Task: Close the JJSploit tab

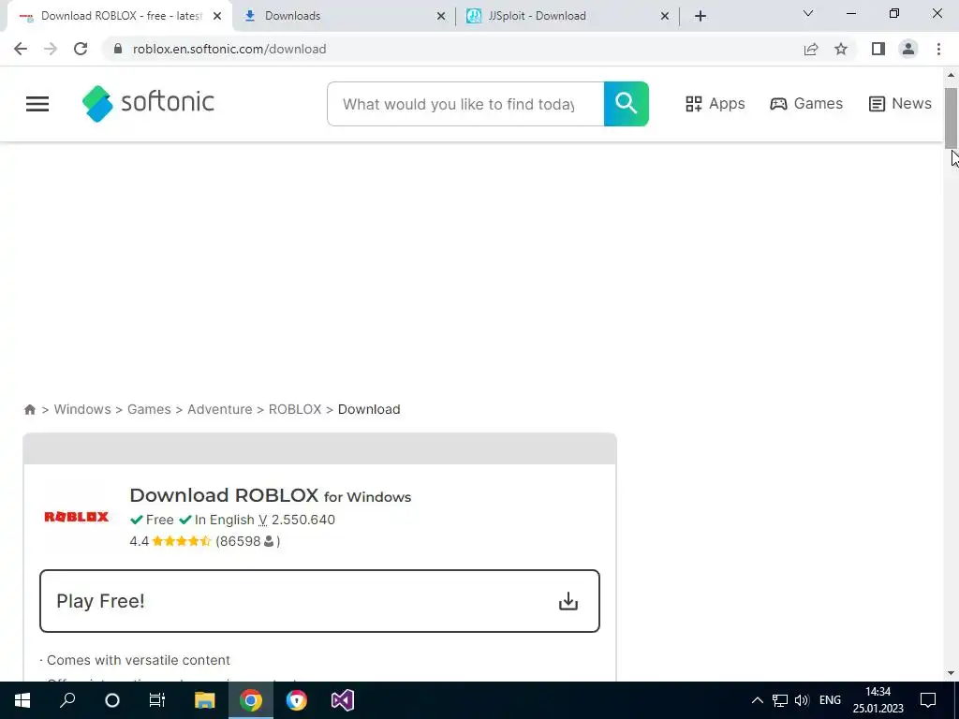Action: (665, 16)
